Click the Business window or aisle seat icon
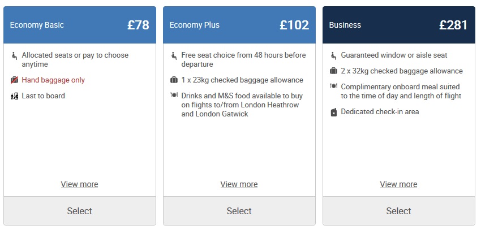The height and width of the screenshot is (234, 481). [334, 55]
